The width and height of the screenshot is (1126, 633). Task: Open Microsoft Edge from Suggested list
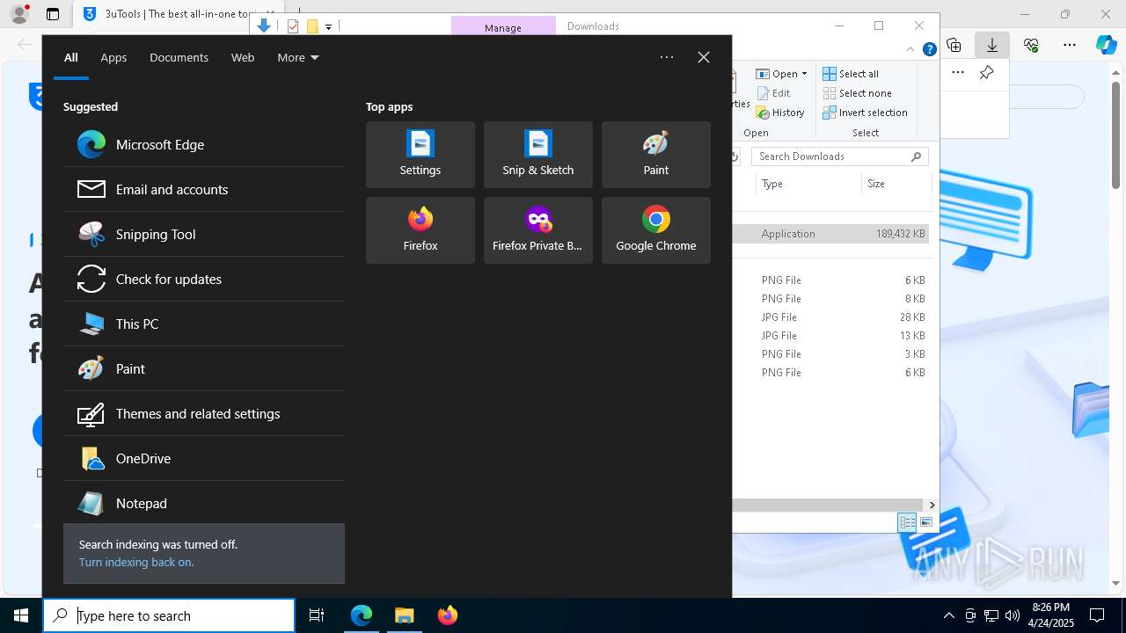[204, 144]
